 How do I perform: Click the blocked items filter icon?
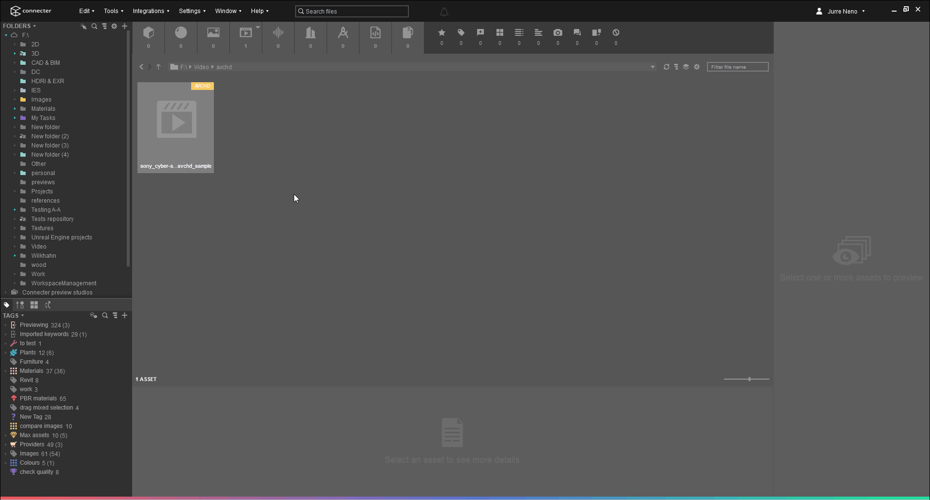pos(616,32)
